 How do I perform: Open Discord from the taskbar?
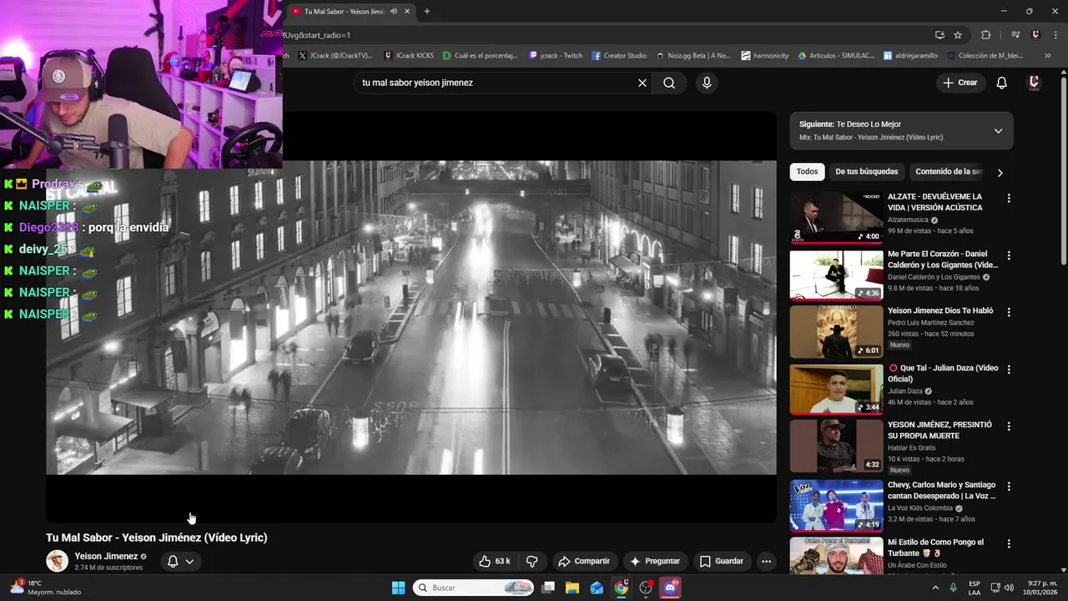tap(670, 588)
